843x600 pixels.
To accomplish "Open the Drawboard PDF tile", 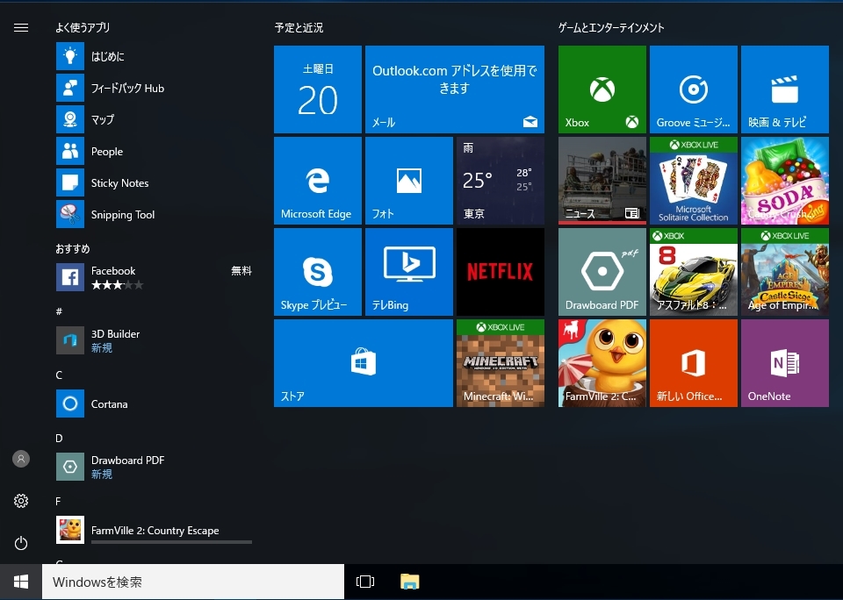I will pyautogui.click(x=602, y=272).
